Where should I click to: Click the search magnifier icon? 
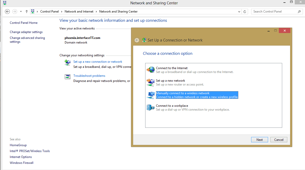pyautogui.click(x=299, y=12)
